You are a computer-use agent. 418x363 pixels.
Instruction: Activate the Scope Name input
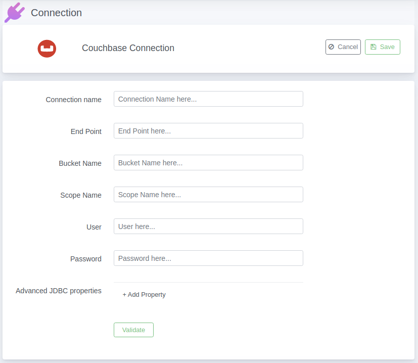tap(208, 195)
